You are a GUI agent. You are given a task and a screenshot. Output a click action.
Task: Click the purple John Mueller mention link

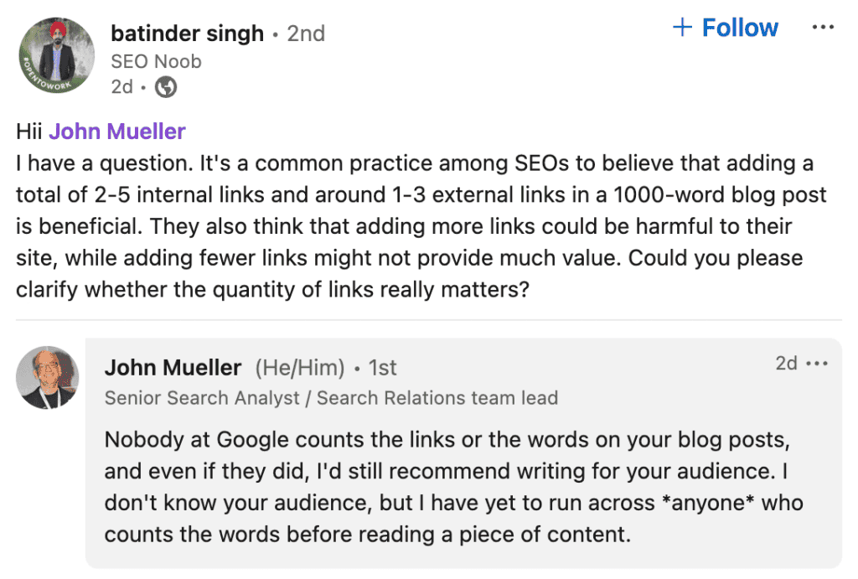tap(116, 131)
